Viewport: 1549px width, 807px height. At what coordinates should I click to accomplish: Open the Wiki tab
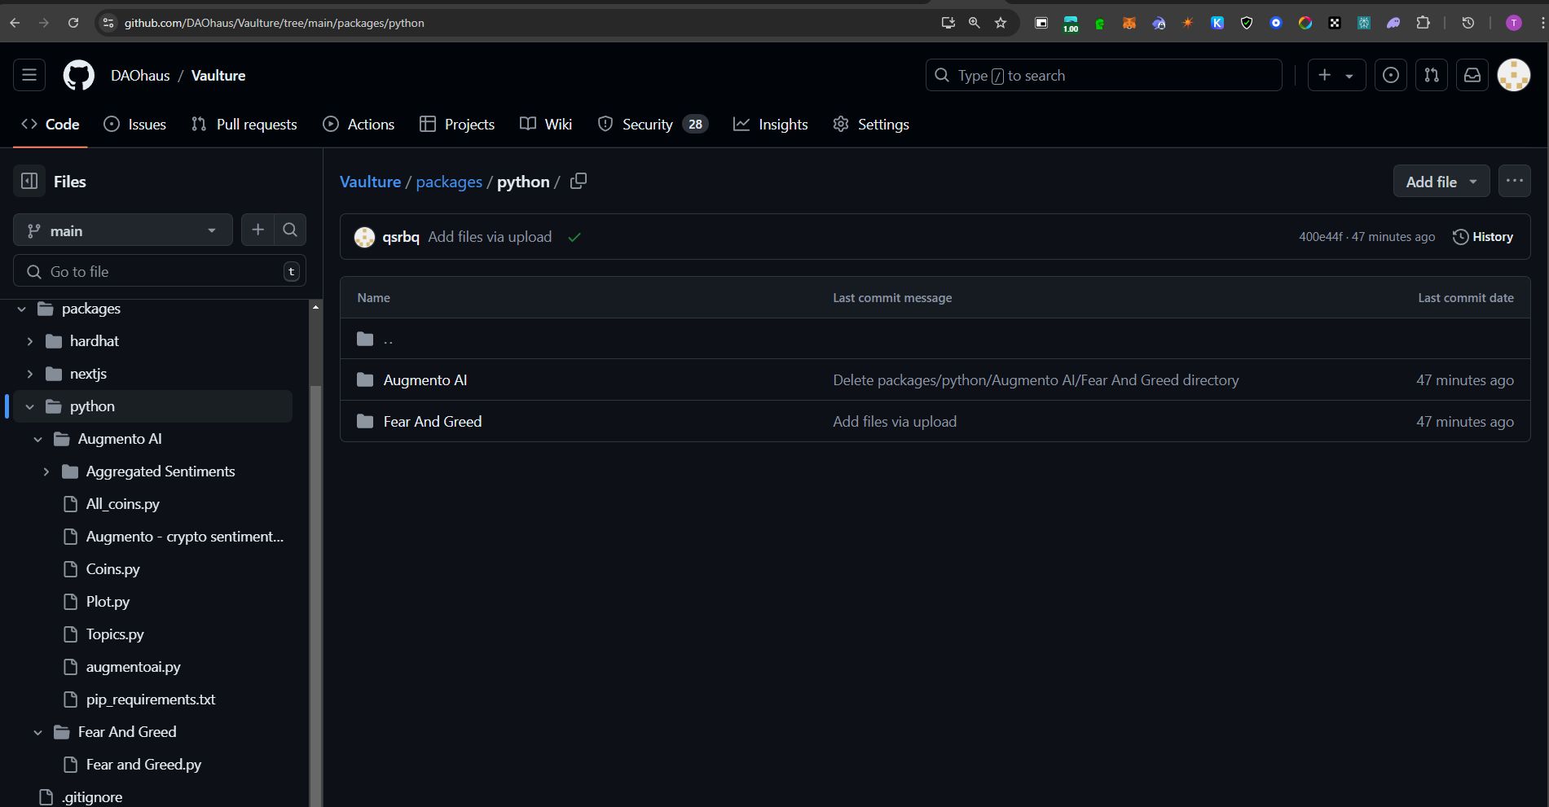(546, 124)
